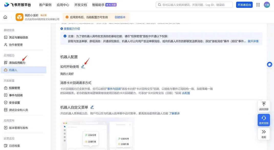Viewport: 274px width, 150px height.
Task: Open 客户案例 in top navigation
Action: point(45,5)
